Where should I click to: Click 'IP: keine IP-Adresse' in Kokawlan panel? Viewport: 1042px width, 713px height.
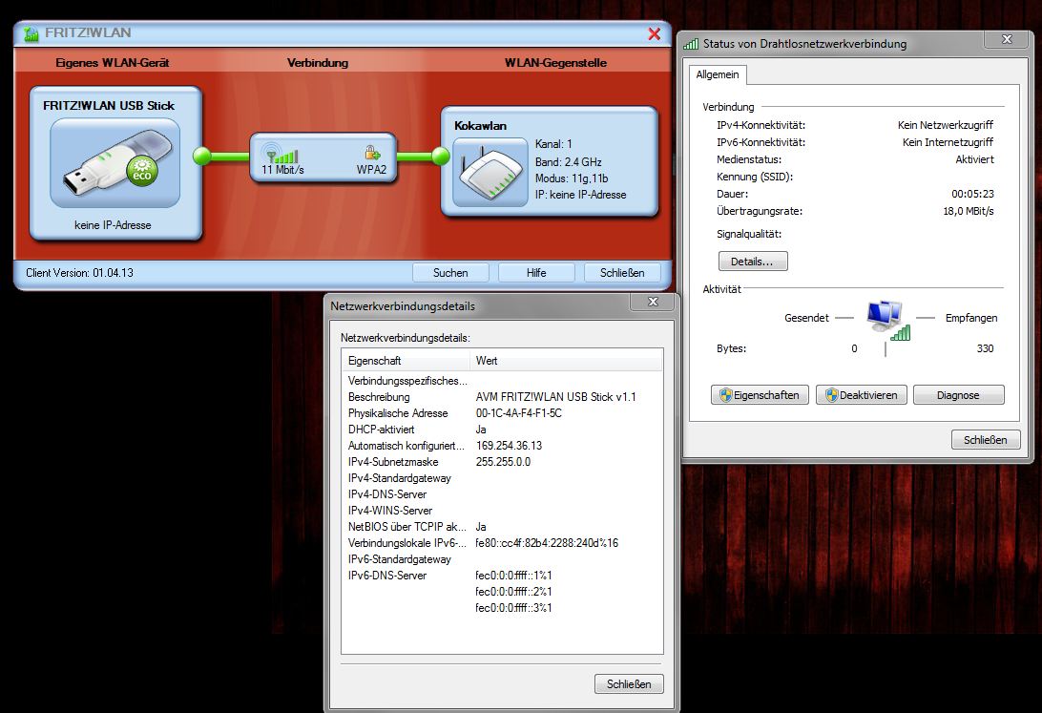click(581, 195)
